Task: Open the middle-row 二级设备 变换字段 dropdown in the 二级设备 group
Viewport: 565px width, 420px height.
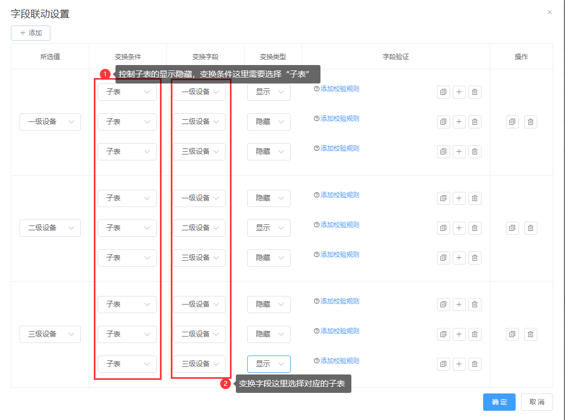Action: 199,228
